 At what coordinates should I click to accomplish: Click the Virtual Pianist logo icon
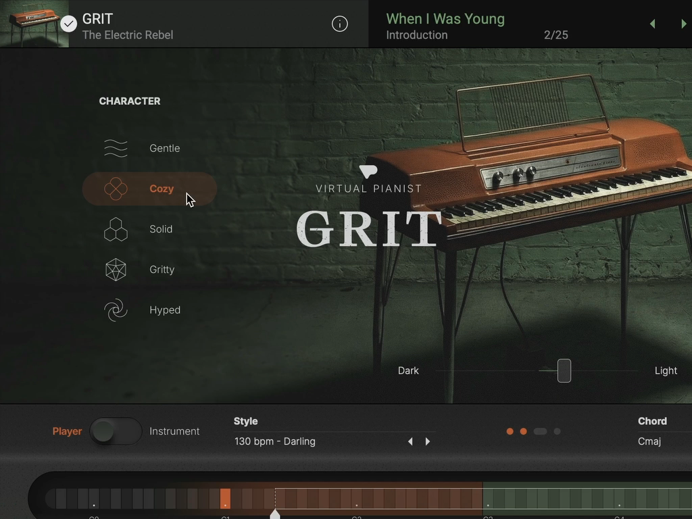coord(368,172)
